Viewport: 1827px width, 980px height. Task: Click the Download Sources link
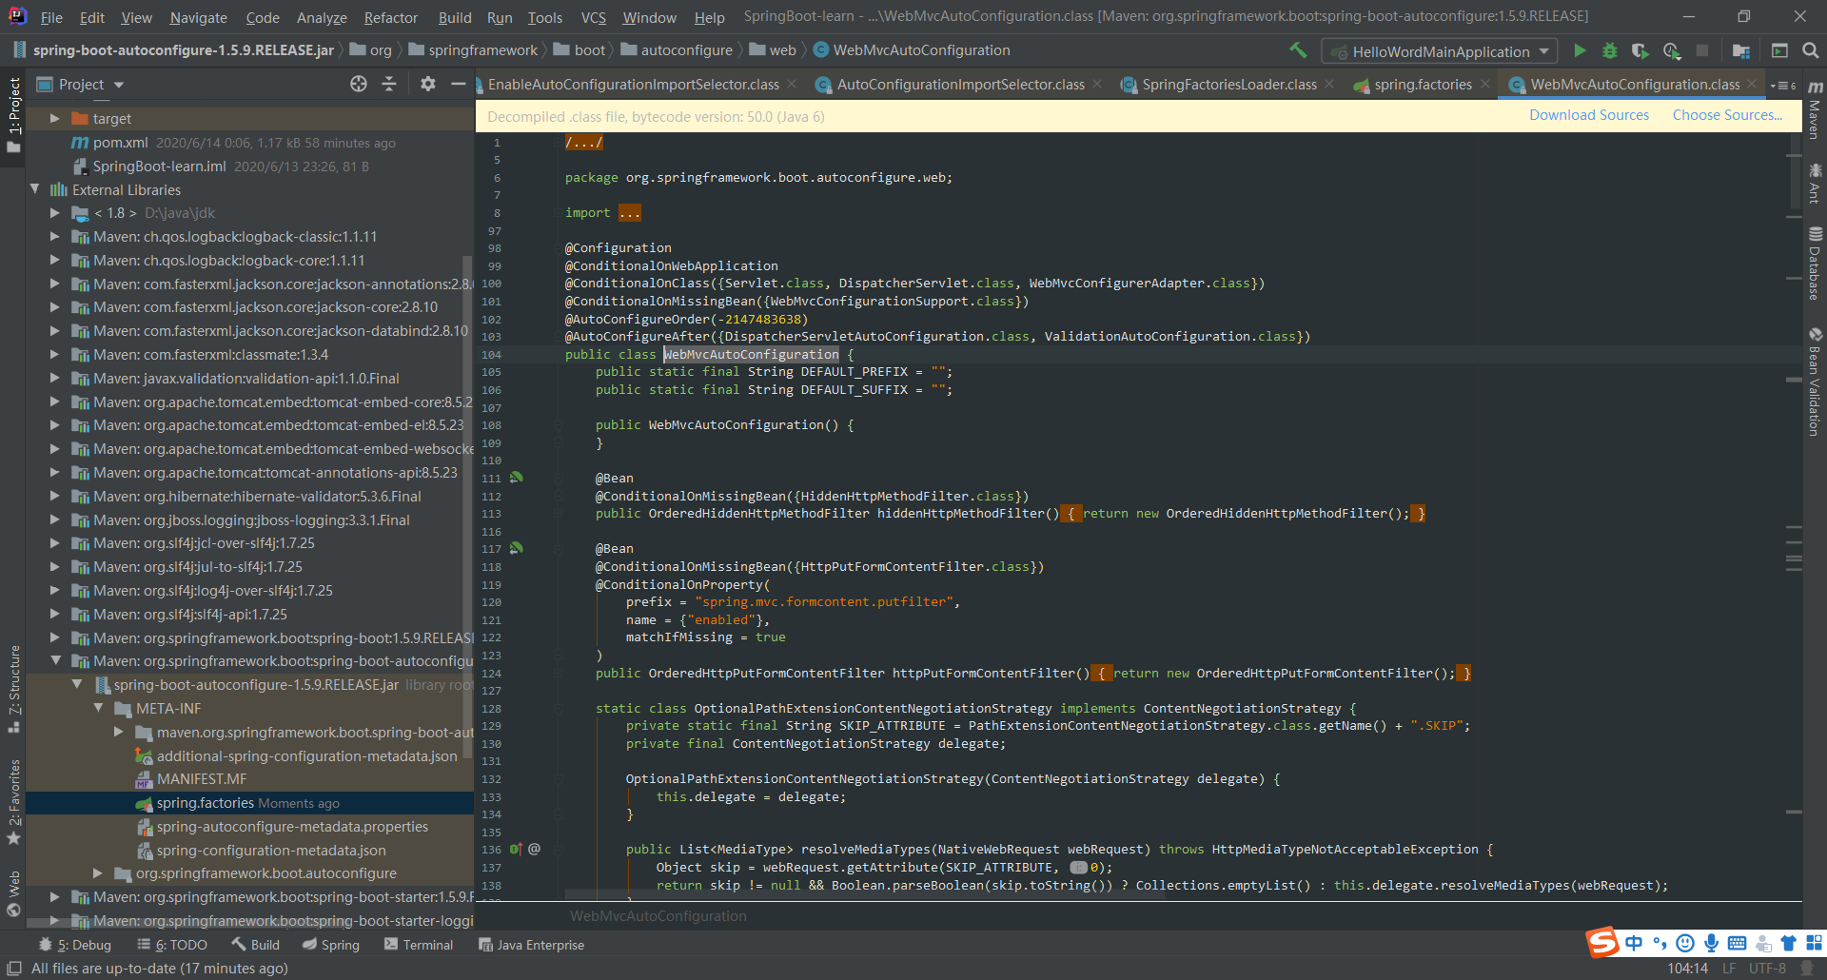click(x=1589, y=115)
